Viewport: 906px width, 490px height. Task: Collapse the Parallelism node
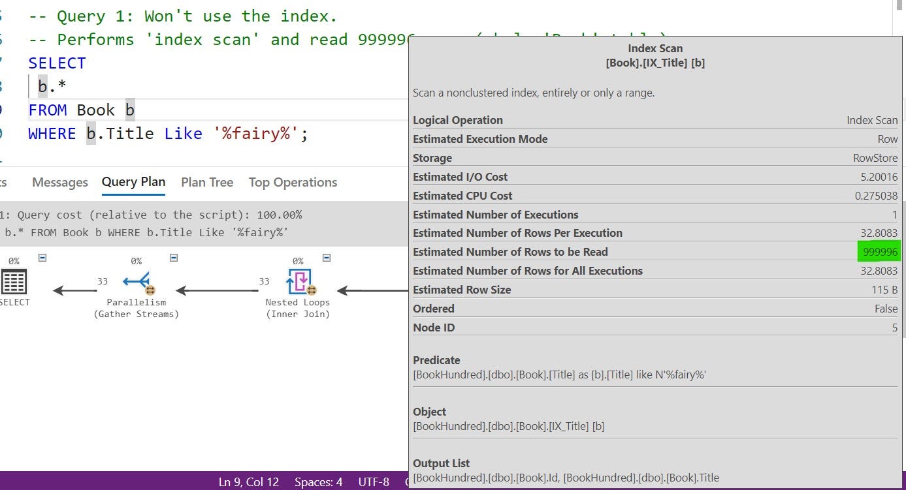174,258
